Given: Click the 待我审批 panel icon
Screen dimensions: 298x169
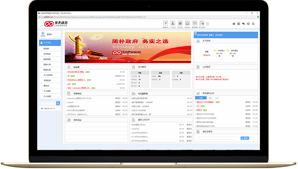Looking at the screenshot, I should pyautogui.click(x=69, y=94).
